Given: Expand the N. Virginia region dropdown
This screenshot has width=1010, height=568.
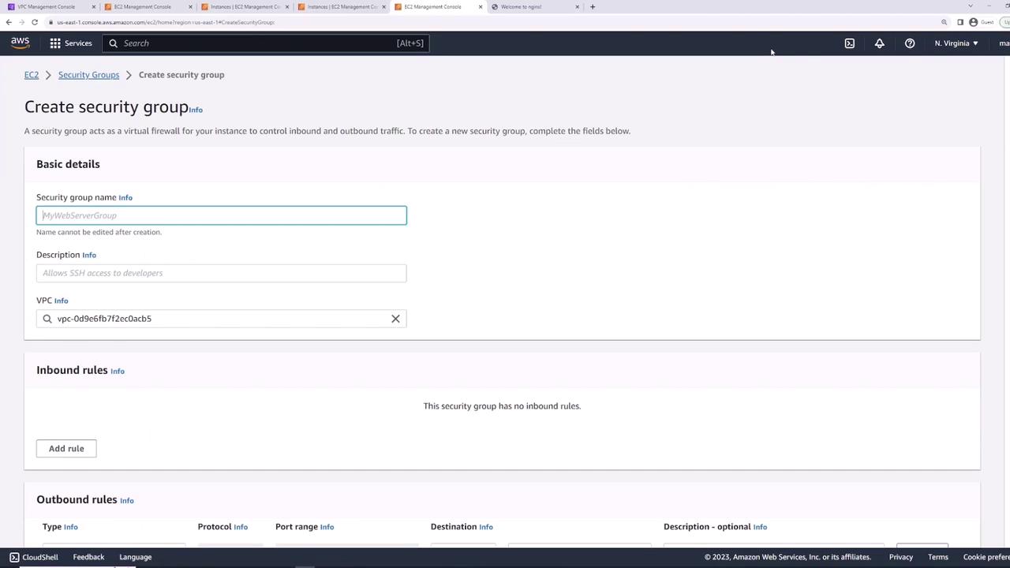Looking at the screenshot, I should point(956,43).
